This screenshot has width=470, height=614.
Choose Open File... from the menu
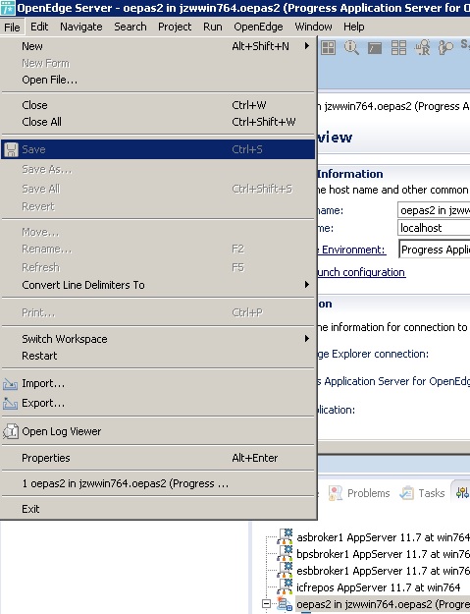[158, 80]
